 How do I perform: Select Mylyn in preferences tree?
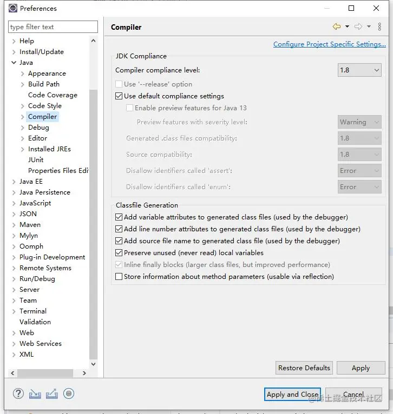(x=29, y=236)
